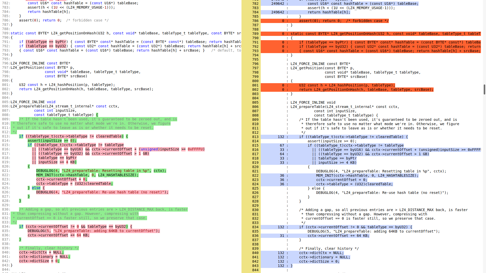This screenshot has width=486, height=273.
Task: Click left pane line number 789:
Action: [6, 33]
